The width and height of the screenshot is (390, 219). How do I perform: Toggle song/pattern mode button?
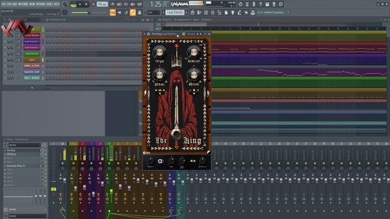[73, 4]
